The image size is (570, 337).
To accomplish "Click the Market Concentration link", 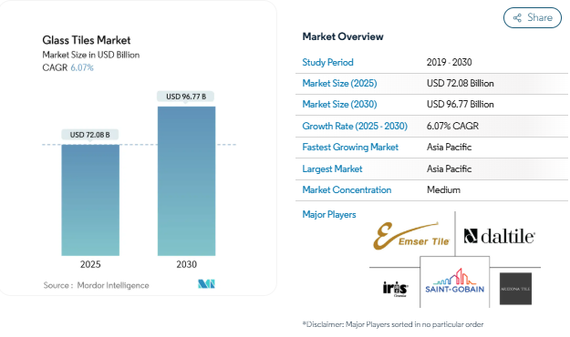I will tap(347, 190).
